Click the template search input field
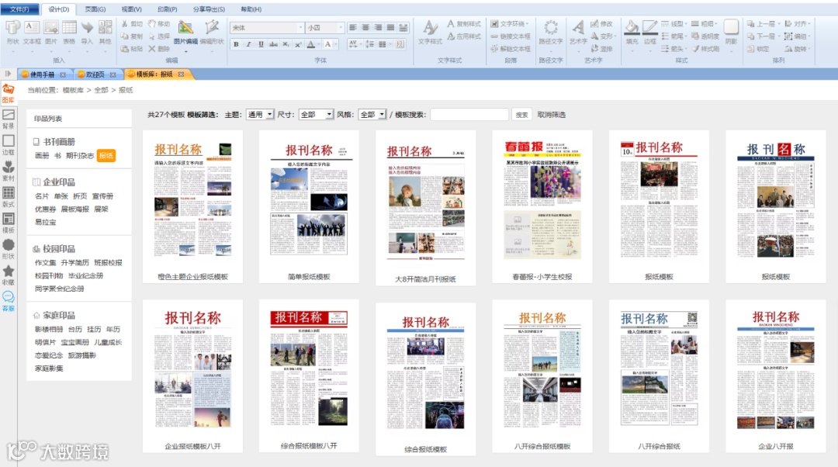The height and width of the screenshot is (467, 838). pyautogui.click(x=469, y=114)
